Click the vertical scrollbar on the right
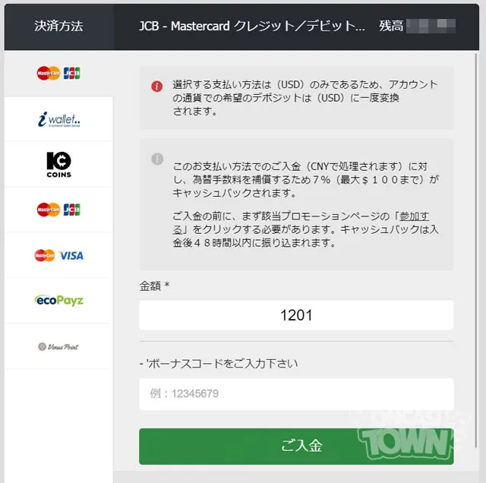This screenshot has width=486, height=483. pyautogui.click(x=476, y=251)
